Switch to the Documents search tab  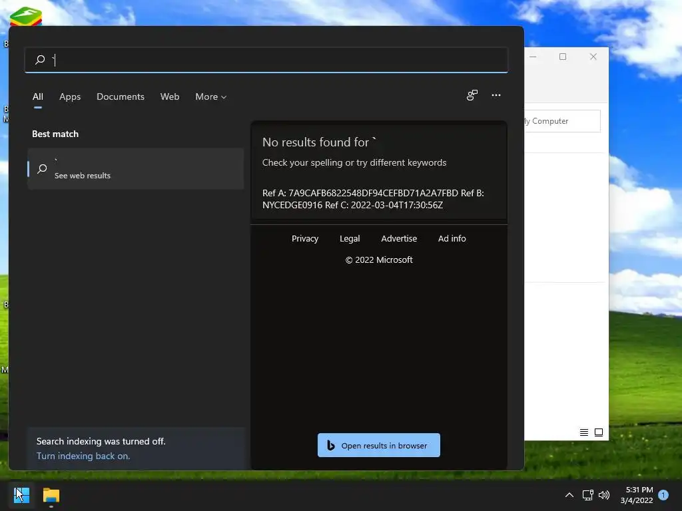tap(121, 96)
